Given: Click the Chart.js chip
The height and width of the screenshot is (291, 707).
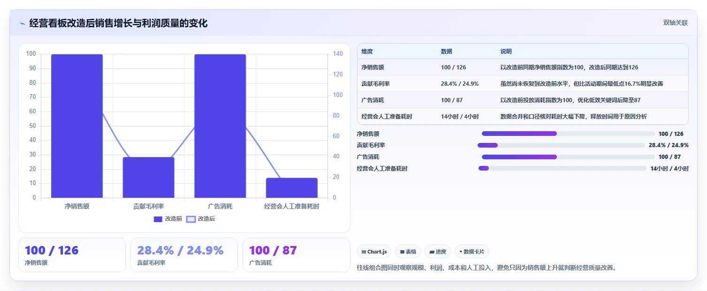Looking at the screenshot, I should click(x=374, y=252).
